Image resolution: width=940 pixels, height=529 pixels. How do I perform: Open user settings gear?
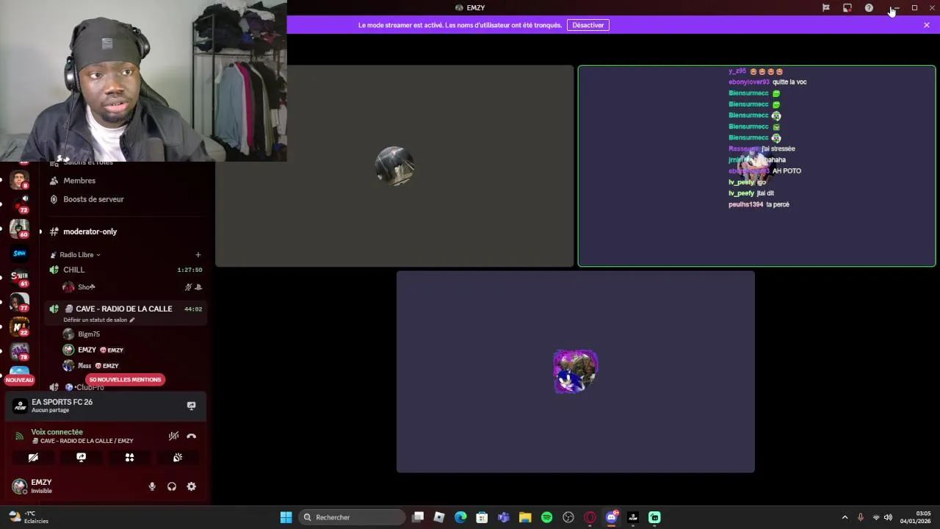tap(192, 486)
